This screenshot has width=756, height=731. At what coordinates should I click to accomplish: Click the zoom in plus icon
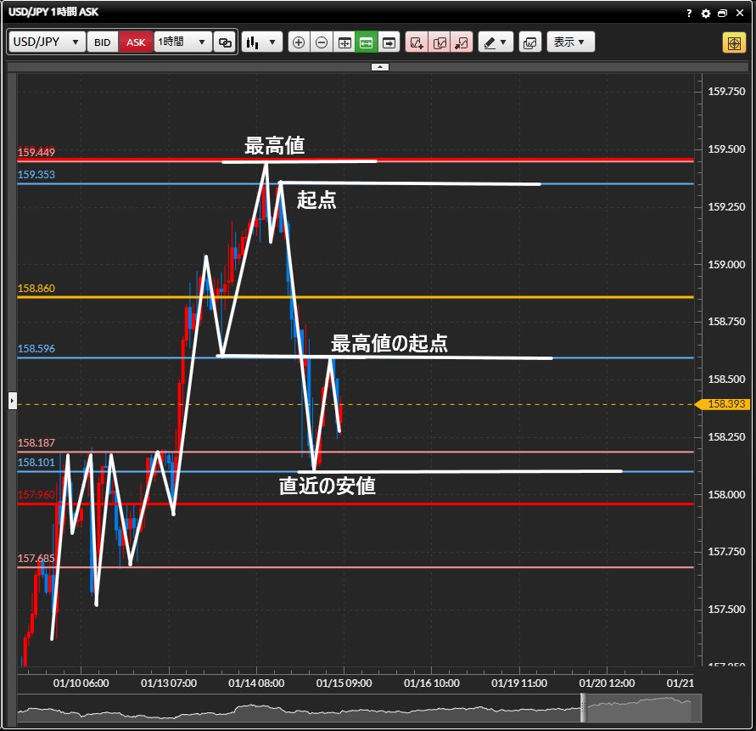click(299, 42)
